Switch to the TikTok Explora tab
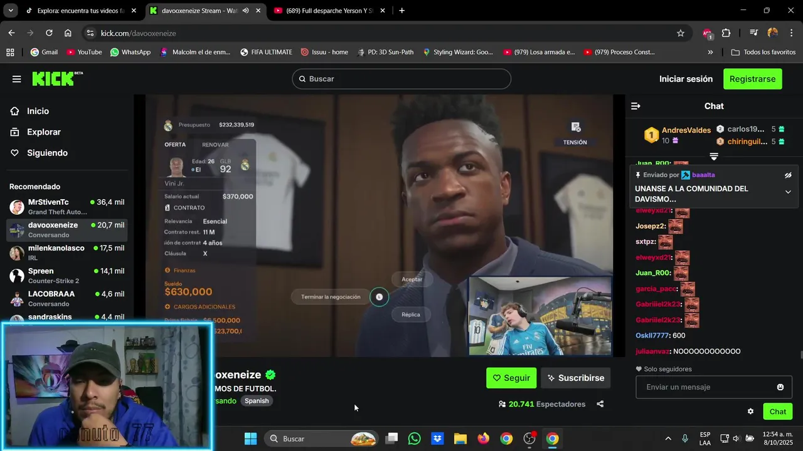 pyautogui.click(x=81, y=11)
